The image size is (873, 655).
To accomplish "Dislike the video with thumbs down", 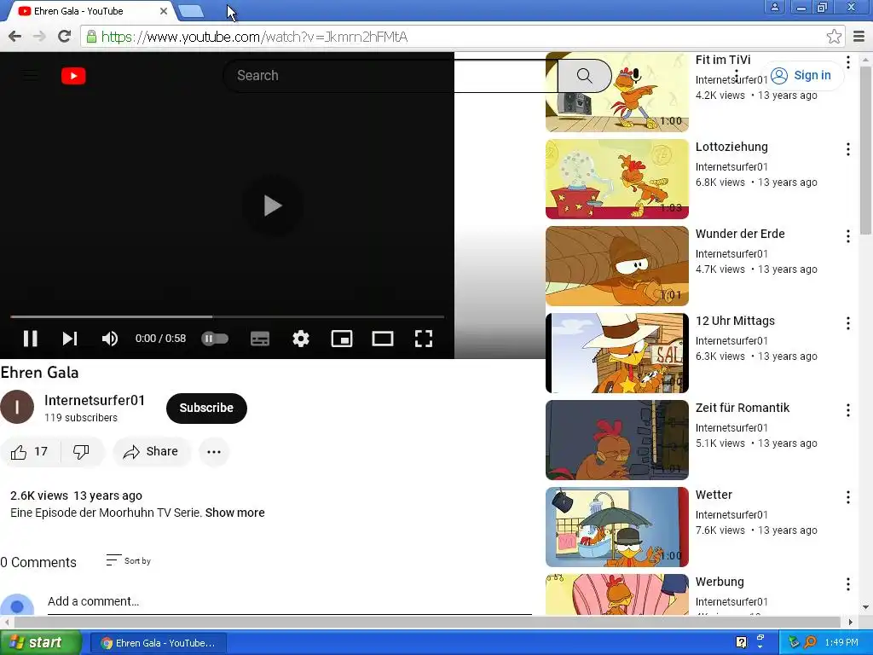I will pos(82,452).
